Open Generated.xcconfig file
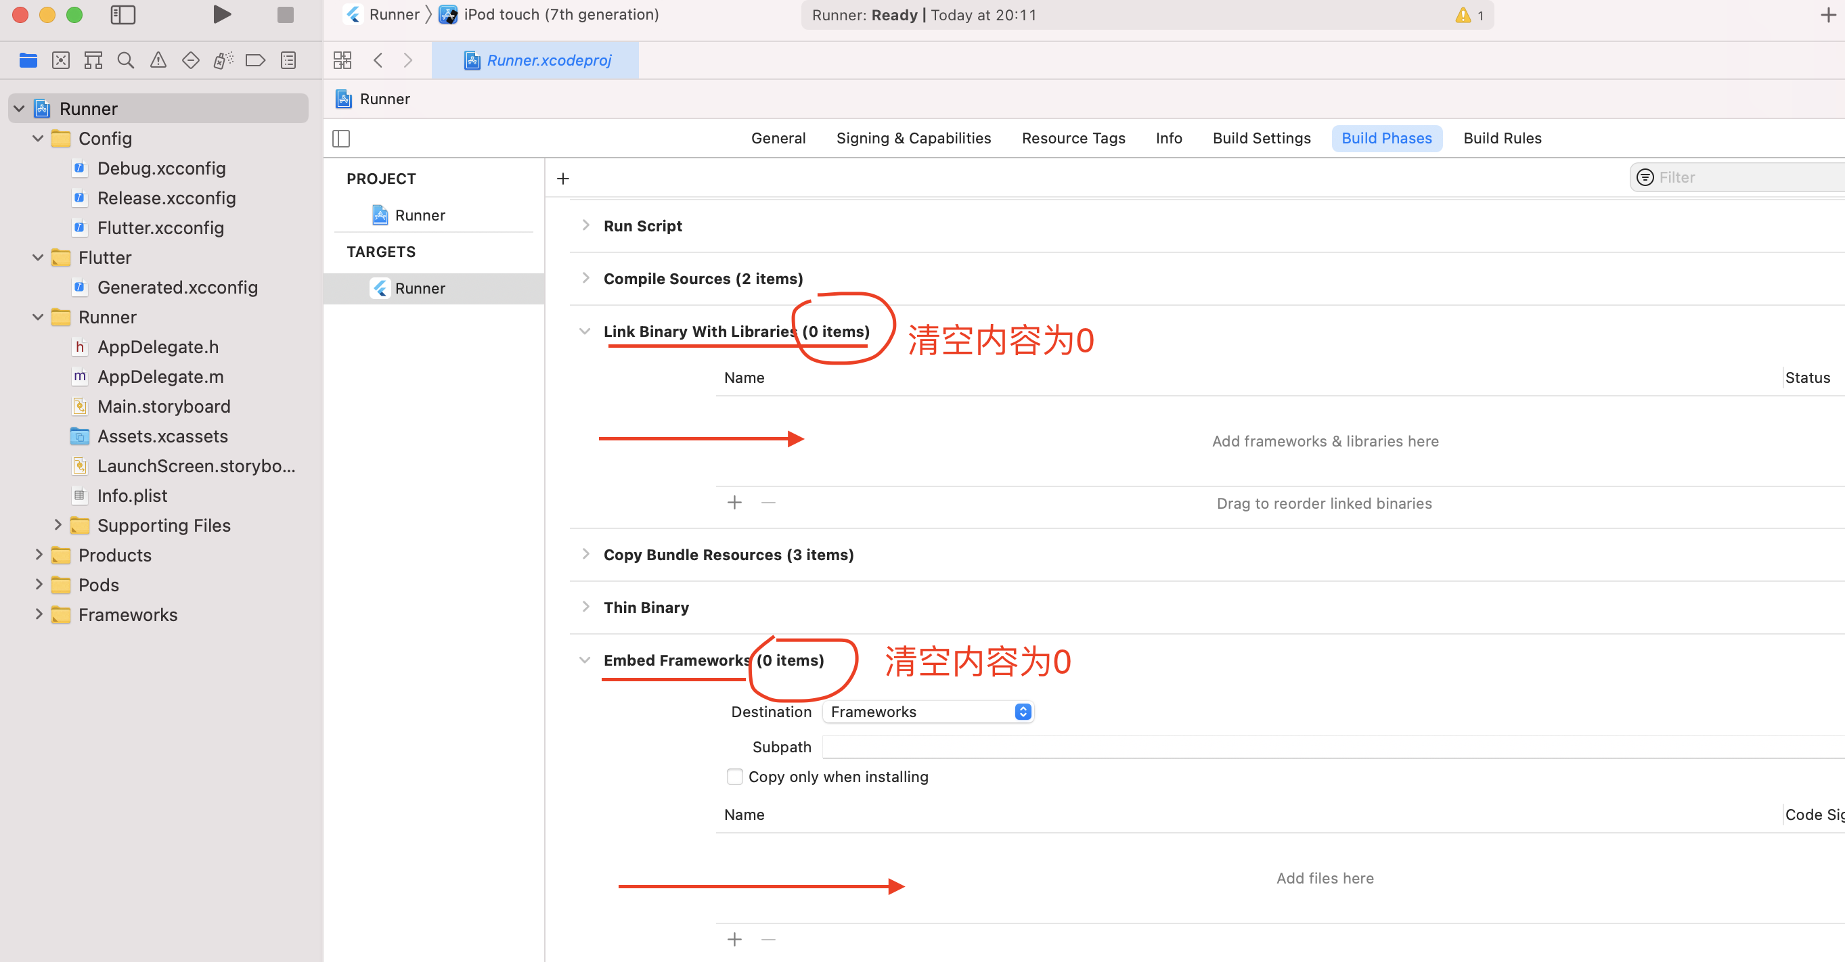The image size is (1845, 962). [x=176, y=287]
